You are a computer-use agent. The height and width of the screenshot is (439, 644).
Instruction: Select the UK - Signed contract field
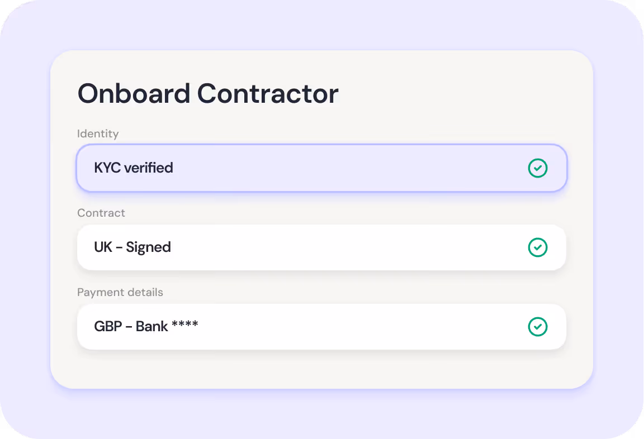[x=321, y=247]
